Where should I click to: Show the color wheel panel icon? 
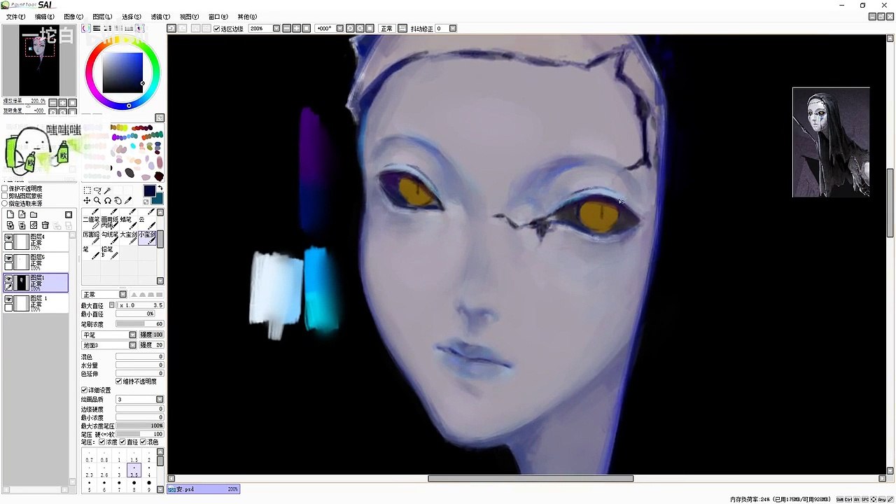[86, 29]
